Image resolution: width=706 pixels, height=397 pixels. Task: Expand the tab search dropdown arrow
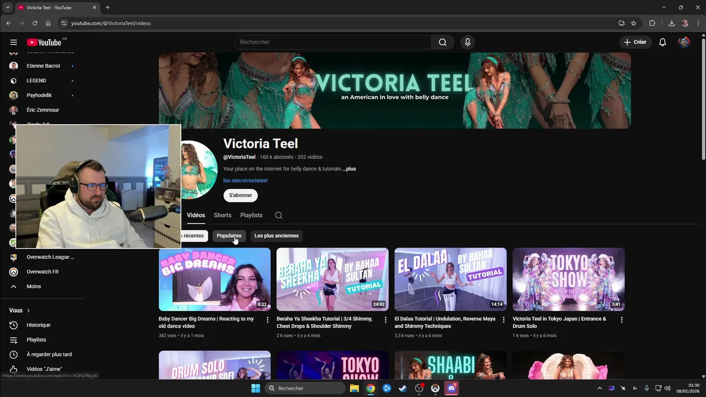[7, 8]
